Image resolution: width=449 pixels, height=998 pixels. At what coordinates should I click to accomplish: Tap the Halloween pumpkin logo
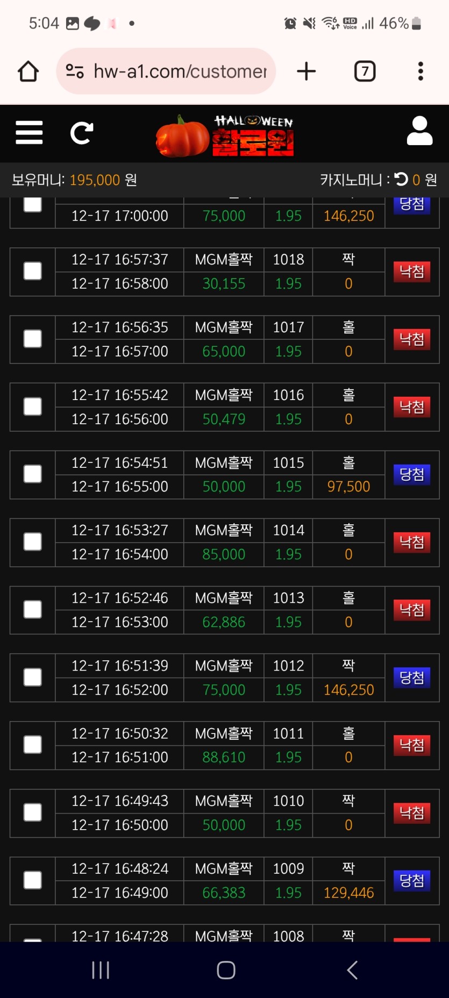[225, 136]
